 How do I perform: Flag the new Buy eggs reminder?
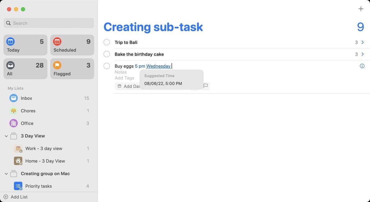(x=205, y=86)
